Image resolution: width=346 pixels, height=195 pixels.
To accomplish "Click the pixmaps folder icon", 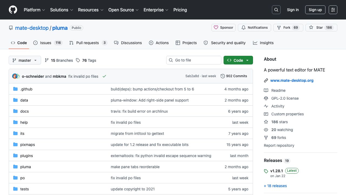I will (x=15, y=145).
